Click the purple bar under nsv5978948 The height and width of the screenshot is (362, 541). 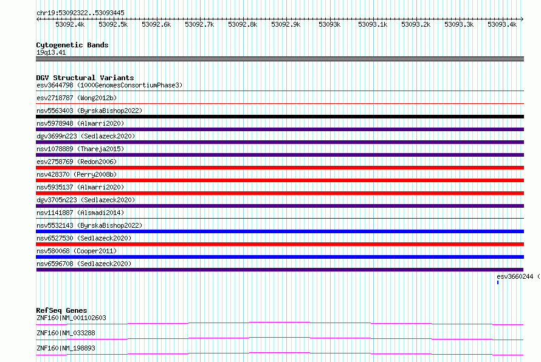pyautogui.click(x=280, y=129)
